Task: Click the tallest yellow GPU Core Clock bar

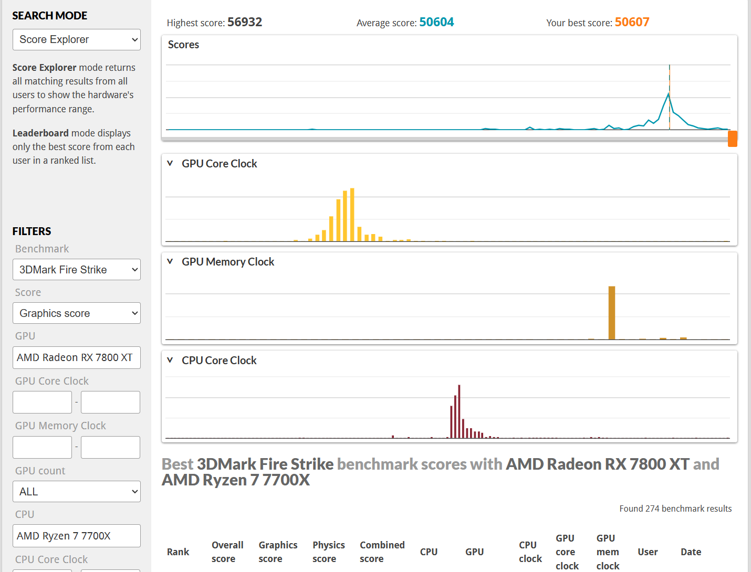Action: (x=352, y=215)
